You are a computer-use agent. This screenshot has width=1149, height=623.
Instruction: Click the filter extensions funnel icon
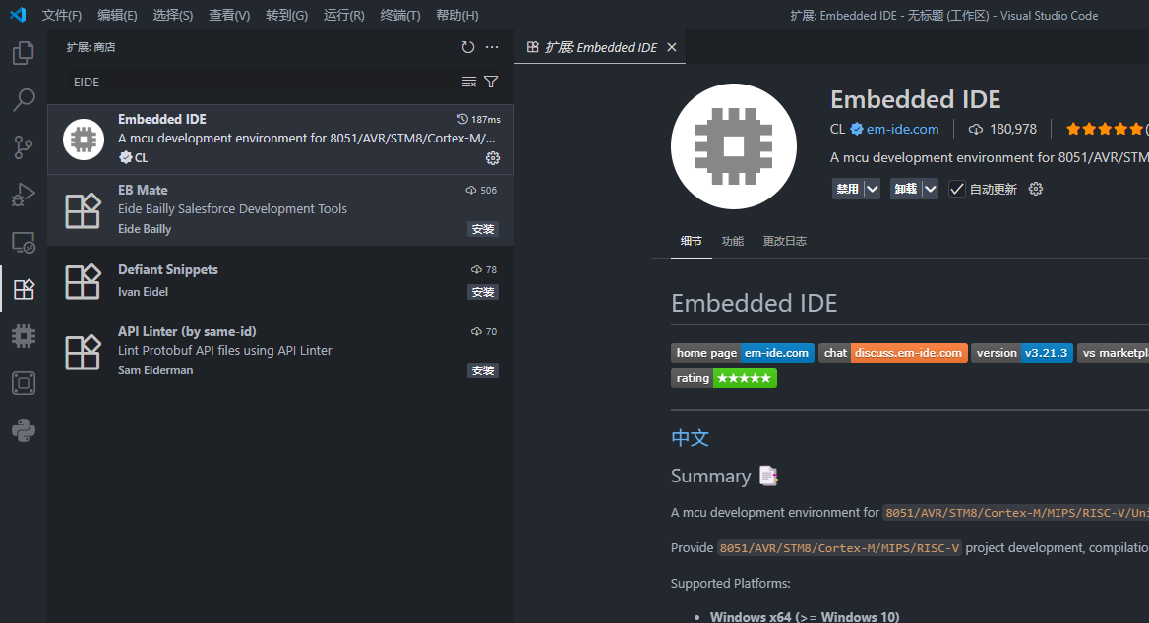[x=491, y=82]
